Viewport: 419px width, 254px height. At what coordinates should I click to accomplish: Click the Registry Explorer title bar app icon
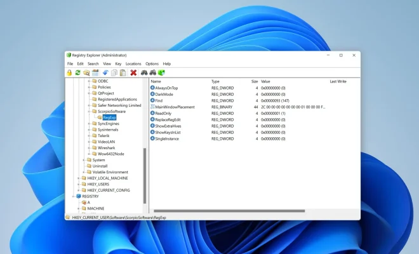coord(69,55)
